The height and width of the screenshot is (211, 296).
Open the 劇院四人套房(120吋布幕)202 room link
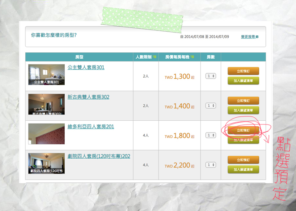point(99,156)
